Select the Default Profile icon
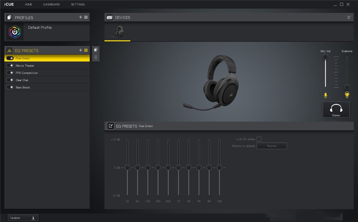358x222 pixels. (15, 32)
